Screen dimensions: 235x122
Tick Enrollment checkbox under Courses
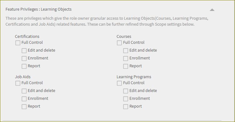coord(126,58)
